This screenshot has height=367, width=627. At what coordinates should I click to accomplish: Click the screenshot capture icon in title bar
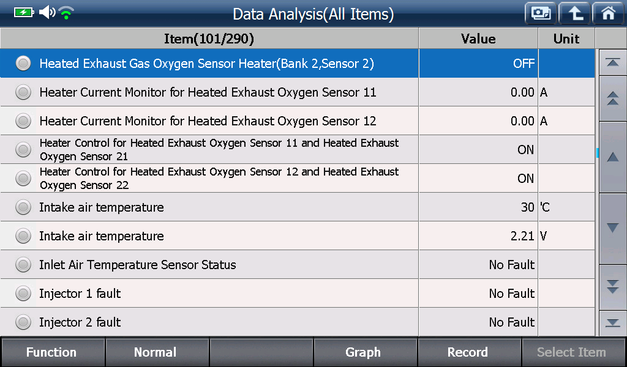[x=541, y=13]
